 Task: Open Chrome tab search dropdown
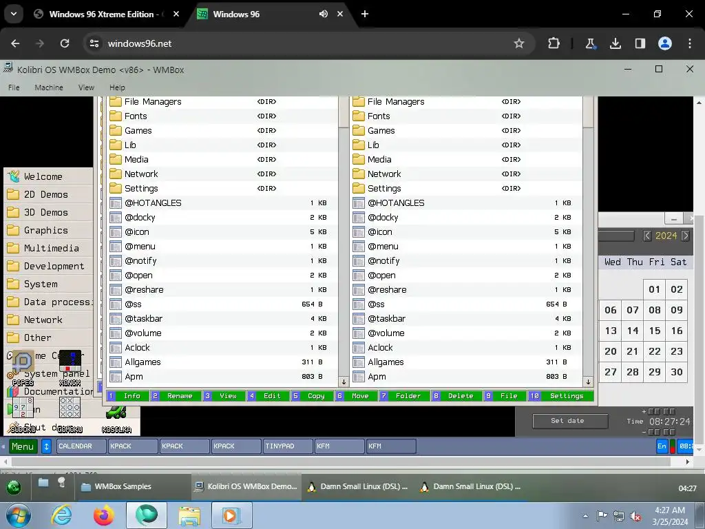[14, 14]
